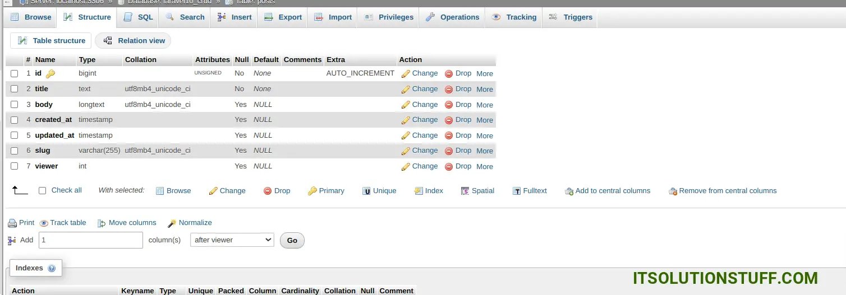Click the Add to central columns icon
The image size is (846, 295).
[x=569, y=191]
